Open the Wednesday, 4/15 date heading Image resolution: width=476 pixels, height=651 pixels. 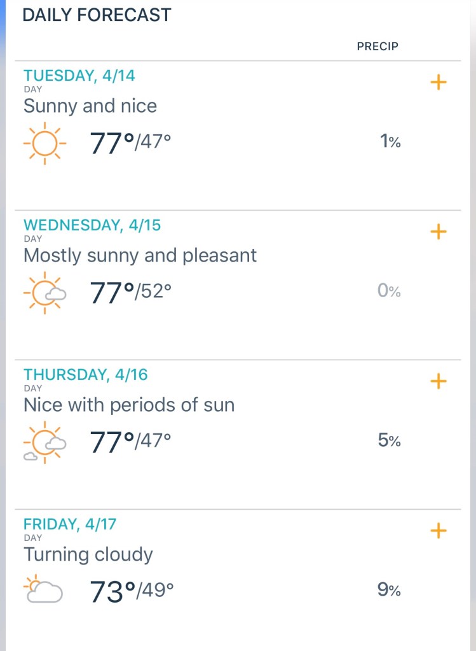(92, 225)
